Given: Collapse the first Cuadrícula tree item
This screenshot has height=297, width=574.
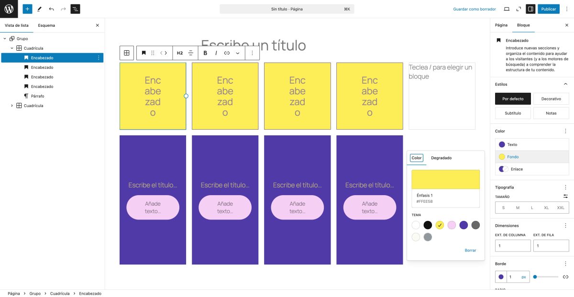Looking at the screenshot, I should click(x=12, y=48).
